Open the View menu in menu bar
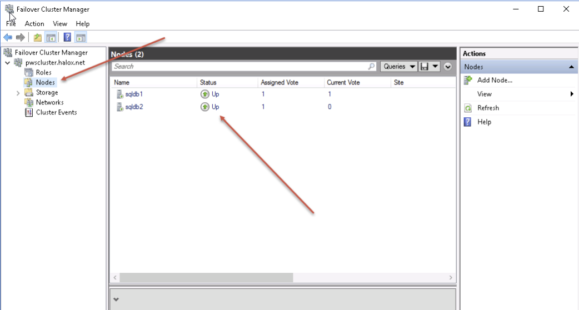Screen dimensions: 579x310 point(60,24)
